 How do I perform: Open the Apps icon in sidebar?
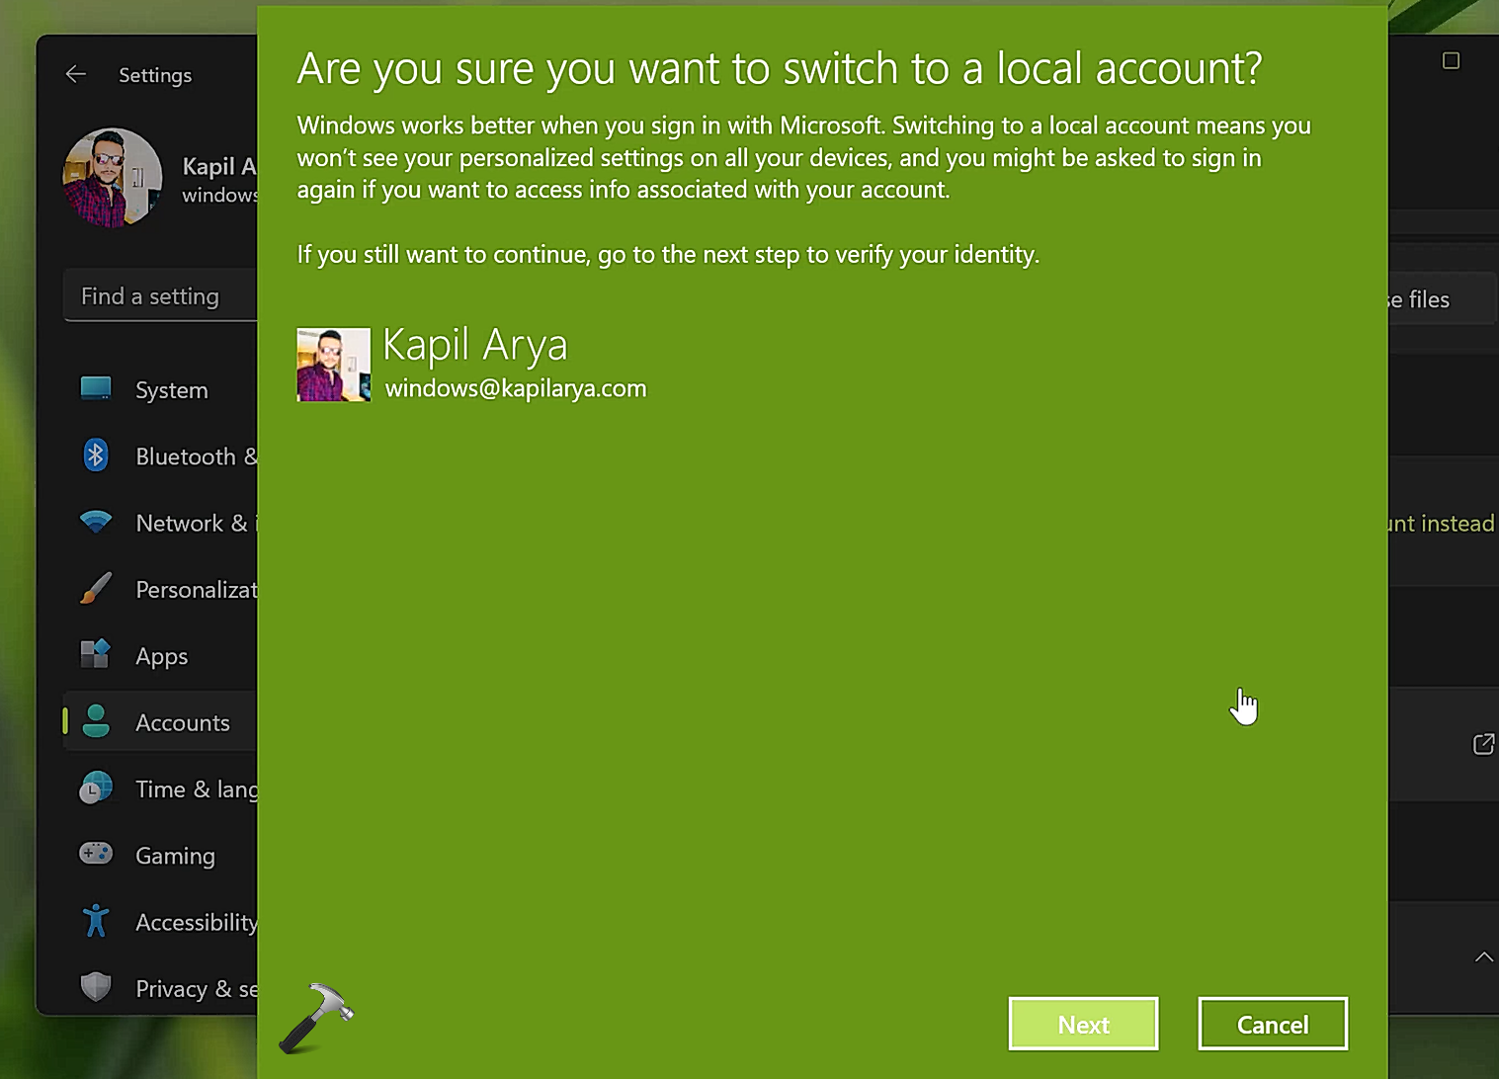pos(96,655)
